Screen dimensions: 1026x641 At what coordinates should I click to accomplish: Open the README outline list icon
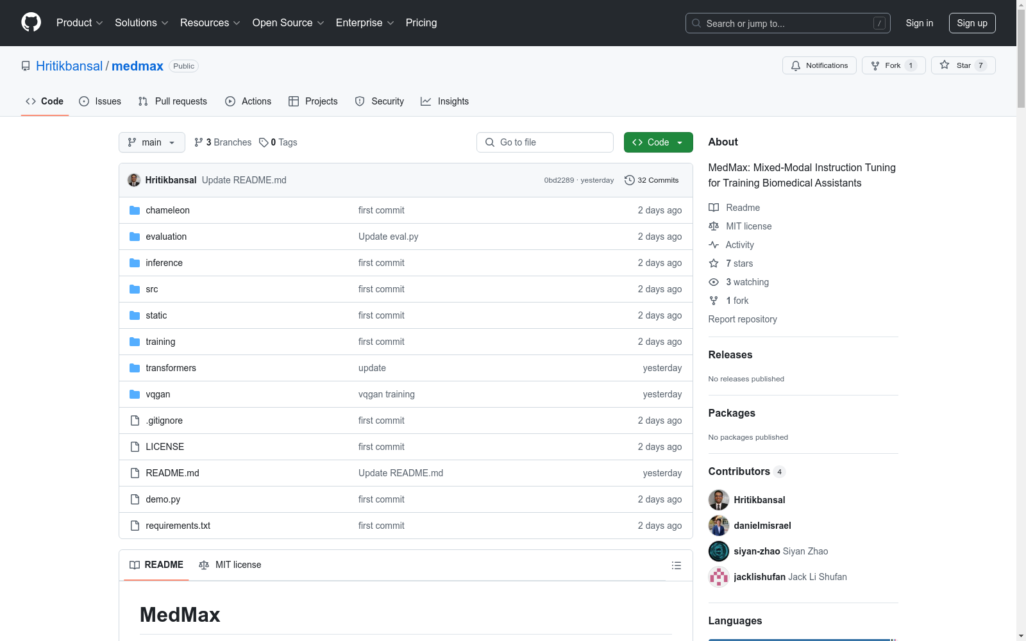click(676, 565)
